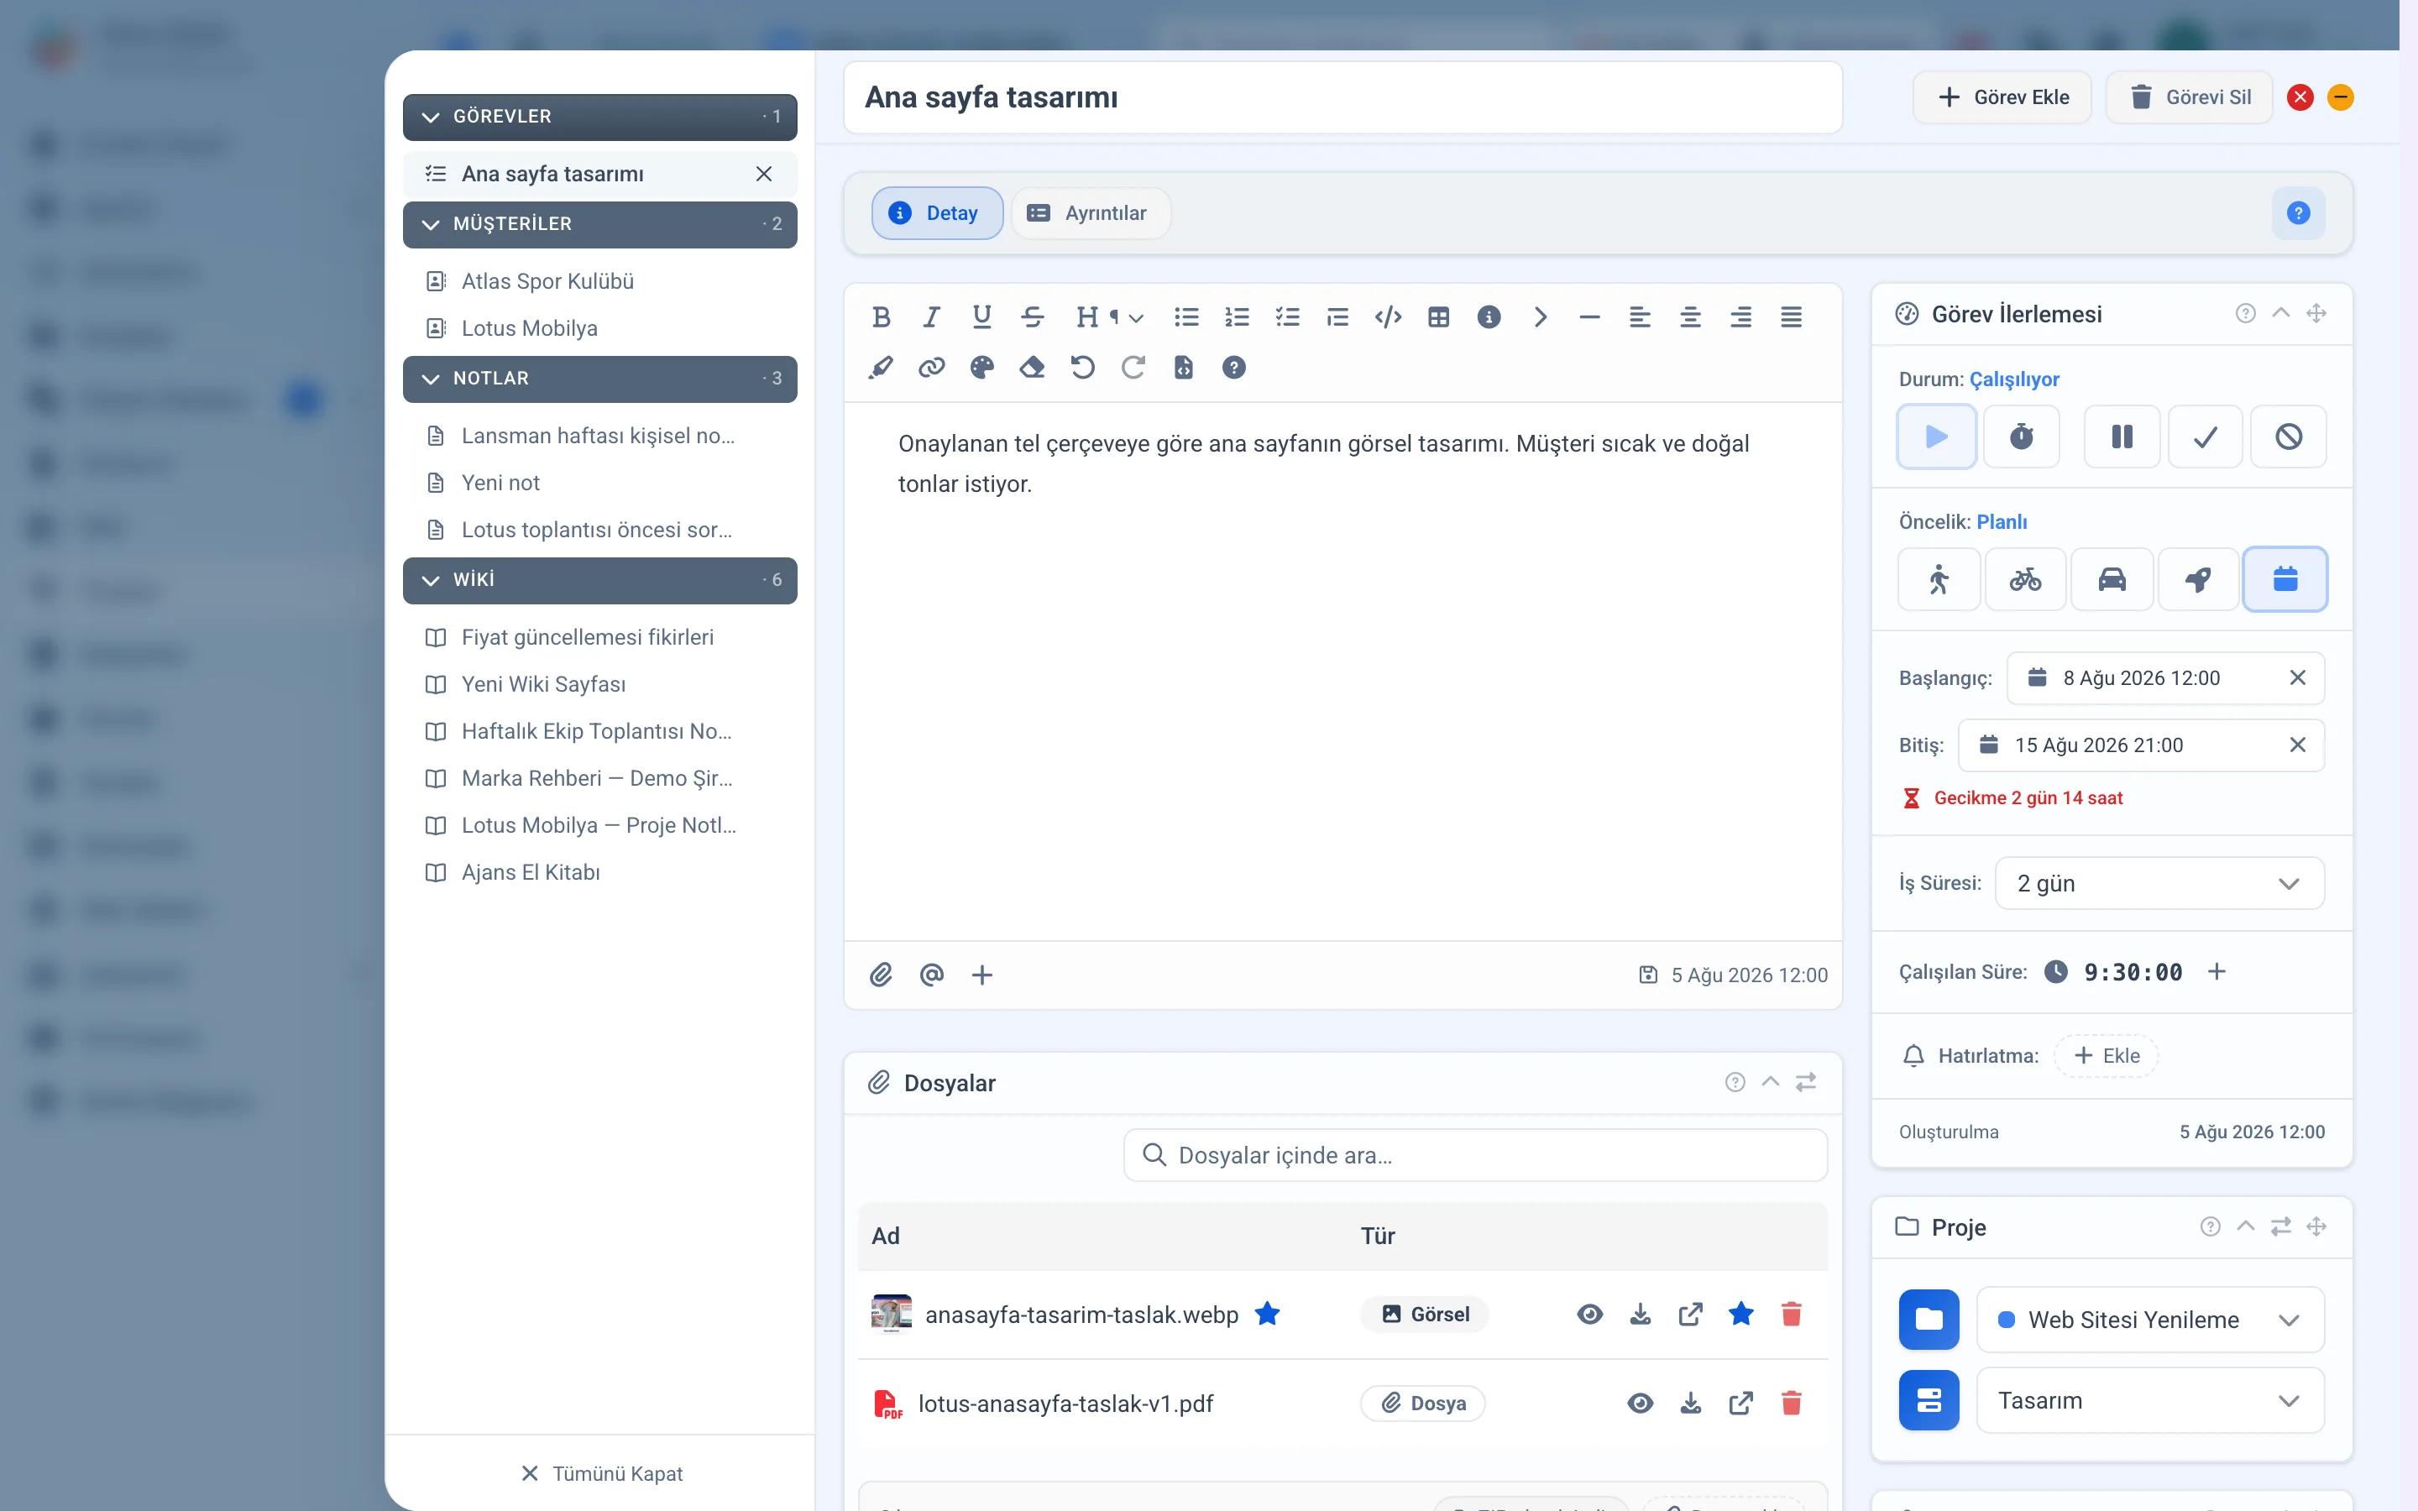Undo the last edit
This screenshot has width=2418, height=1511.
[1082, 368]
